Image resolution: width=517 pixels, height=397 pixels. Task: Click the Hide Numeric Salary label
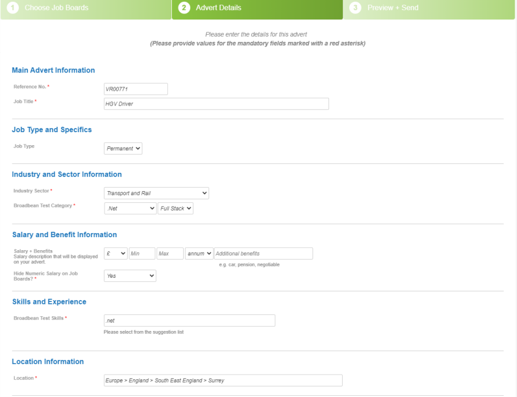(45, 276)
